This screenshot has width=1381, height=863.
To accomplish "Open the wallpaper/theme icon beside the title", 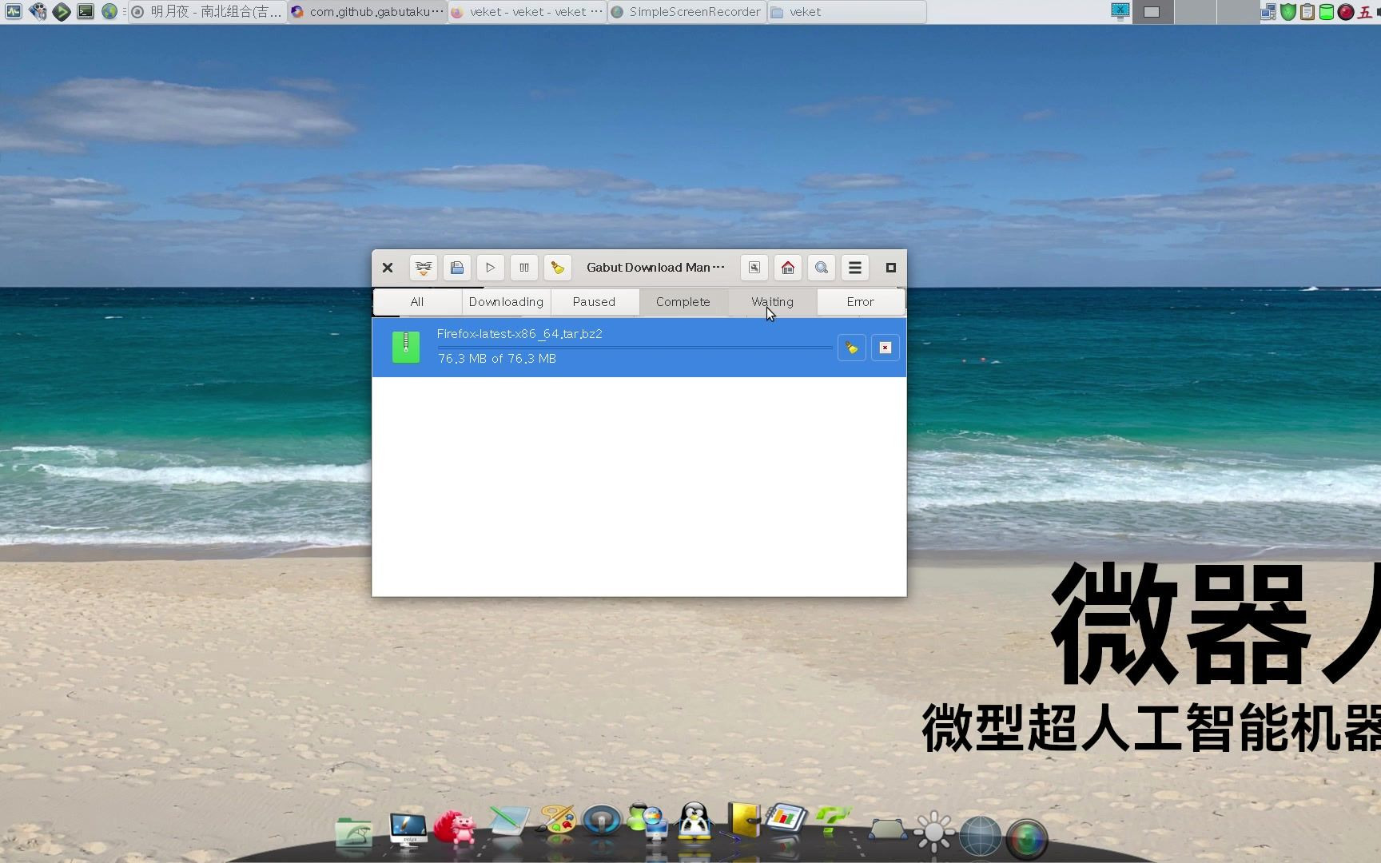I will click(x=754, y=268).
